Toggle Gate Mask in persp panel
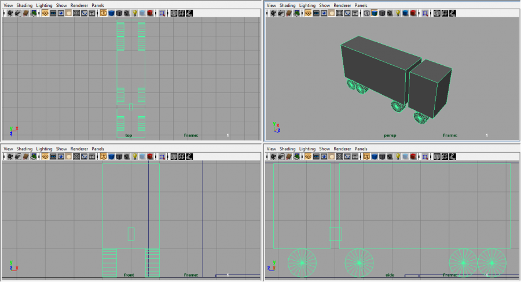The width and height of the screenshot is (521, 282). (x=332, y=13)
